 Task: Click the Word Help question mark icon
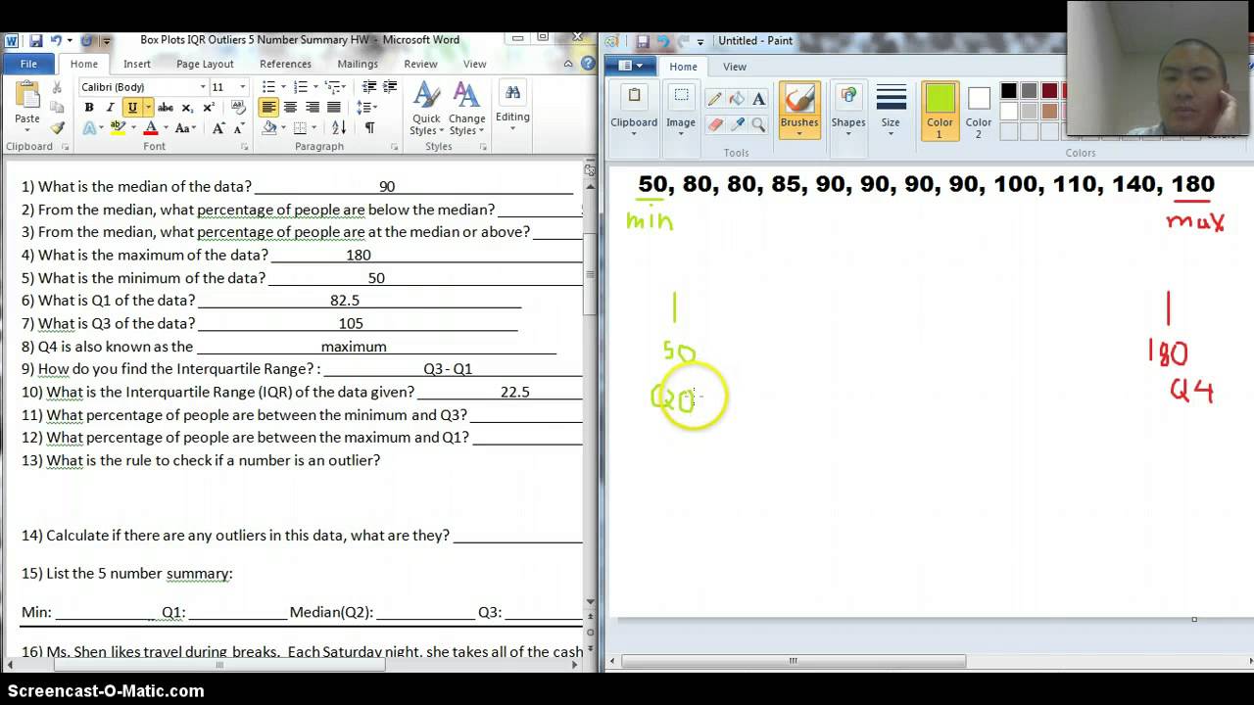[x=588, y=64]
